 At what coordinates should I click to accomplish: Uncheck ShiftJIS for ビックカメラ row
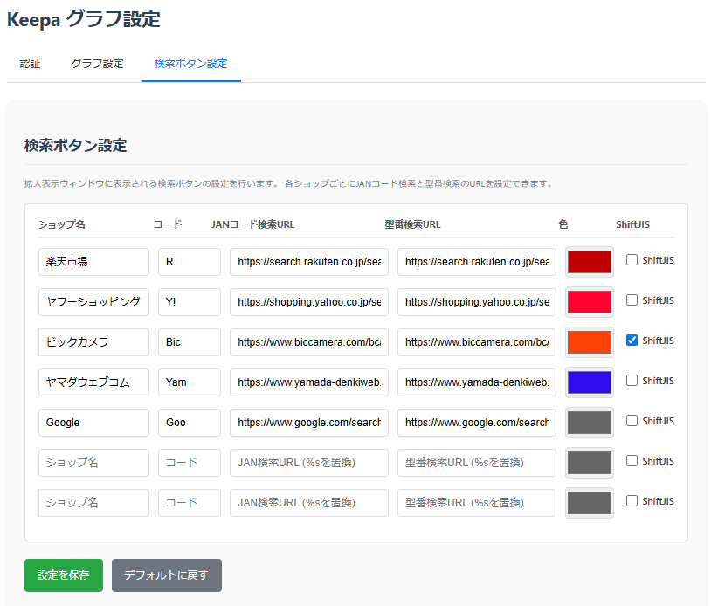coord(632,341)
